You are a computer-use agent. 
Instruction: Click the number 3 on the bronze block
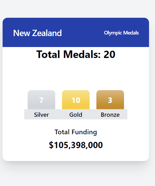[110, 100]
